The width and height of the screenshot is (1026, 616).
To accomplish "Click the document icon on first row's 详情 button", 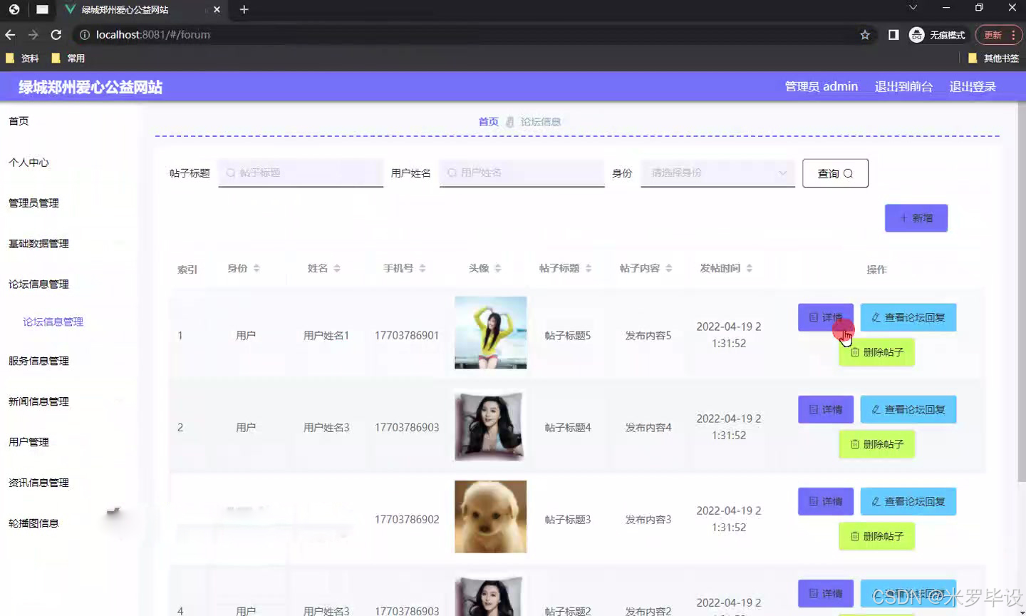I will [814, 317].
